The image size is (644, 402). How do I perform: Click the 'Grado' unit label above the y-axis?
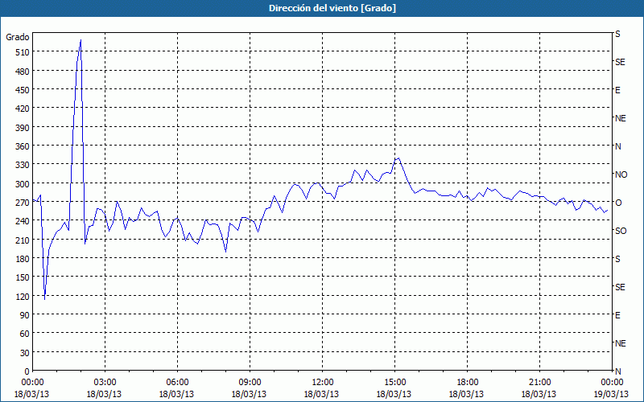point(18,37)
